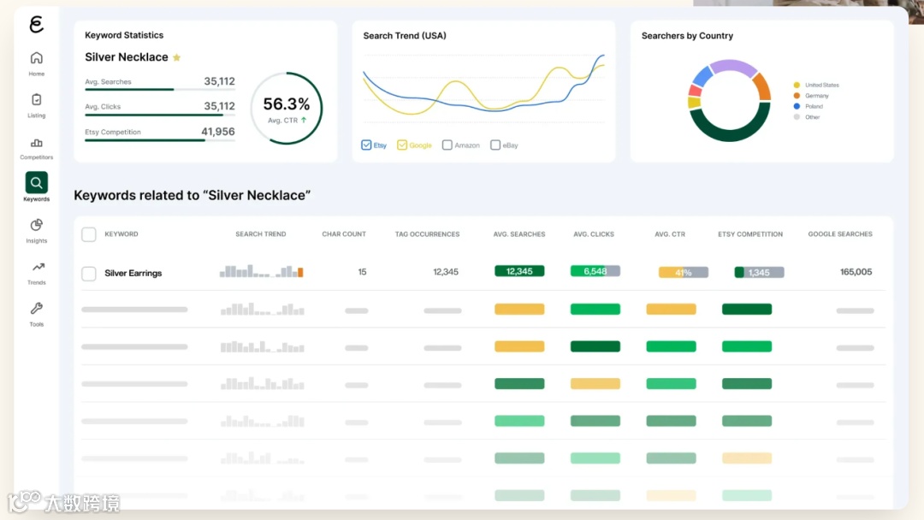Toggle the Etsy trend checkbox
The height and width of the screenshot is (520, 924).
(x=366, y=145)
